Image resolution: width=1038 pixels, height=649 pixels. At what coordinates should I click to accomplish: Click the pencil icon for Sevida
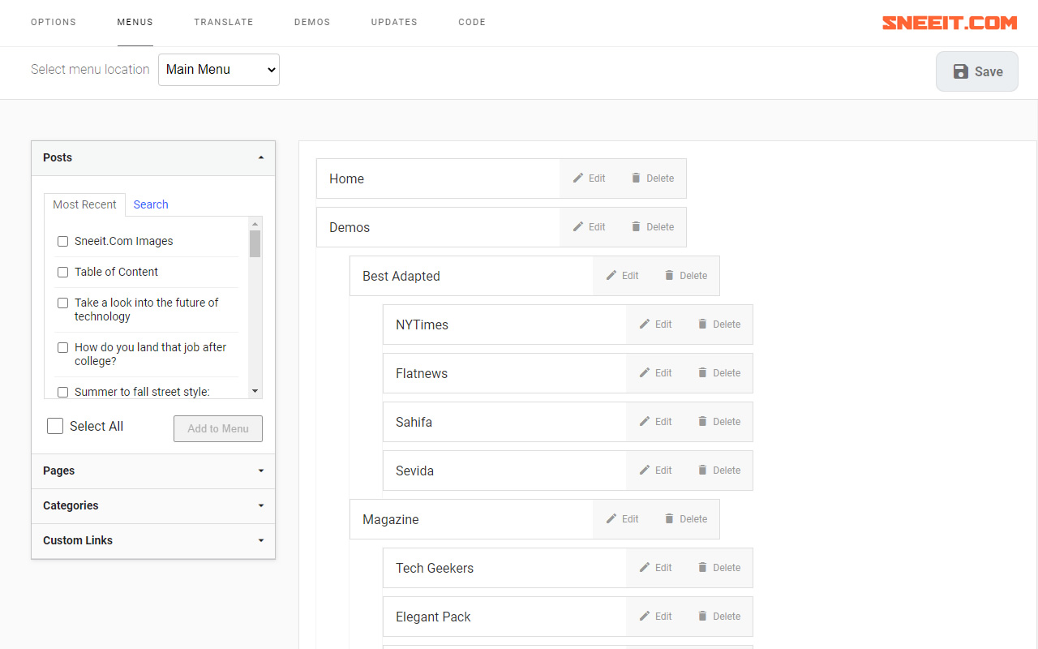pyautogui.click(x=645, y=471)
